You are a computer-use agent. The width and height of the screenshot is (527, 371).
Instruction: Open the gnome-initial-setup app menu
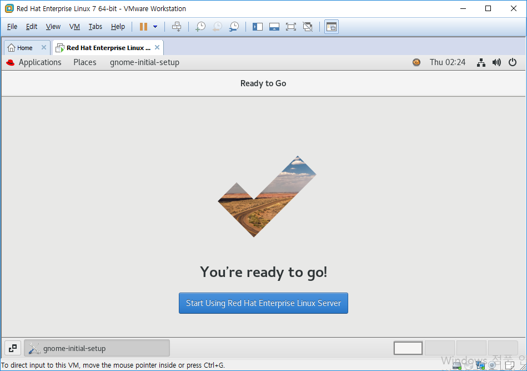144,62
